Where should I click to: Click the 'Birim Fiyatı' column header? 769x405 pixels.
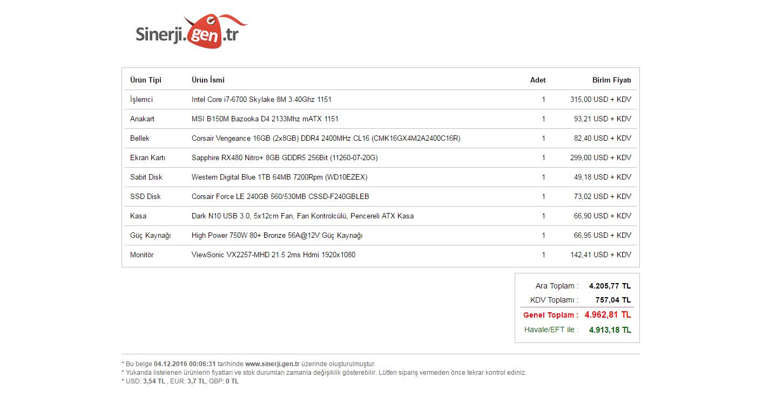(612, 80)
